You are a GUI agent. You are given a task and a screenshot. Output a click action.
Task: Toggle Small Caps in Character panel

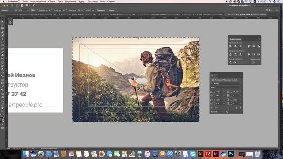(216, 108)
